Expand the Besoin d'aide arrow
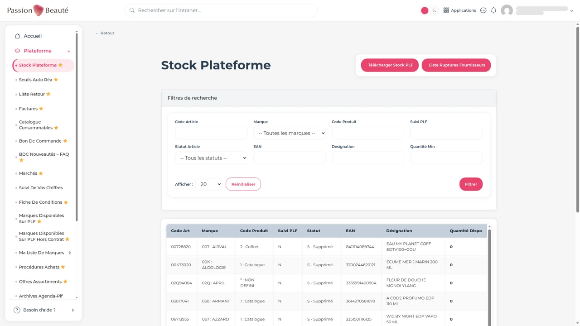Viewport: 580px width, 326px height. pyautogui.click(x=72, y=310)
